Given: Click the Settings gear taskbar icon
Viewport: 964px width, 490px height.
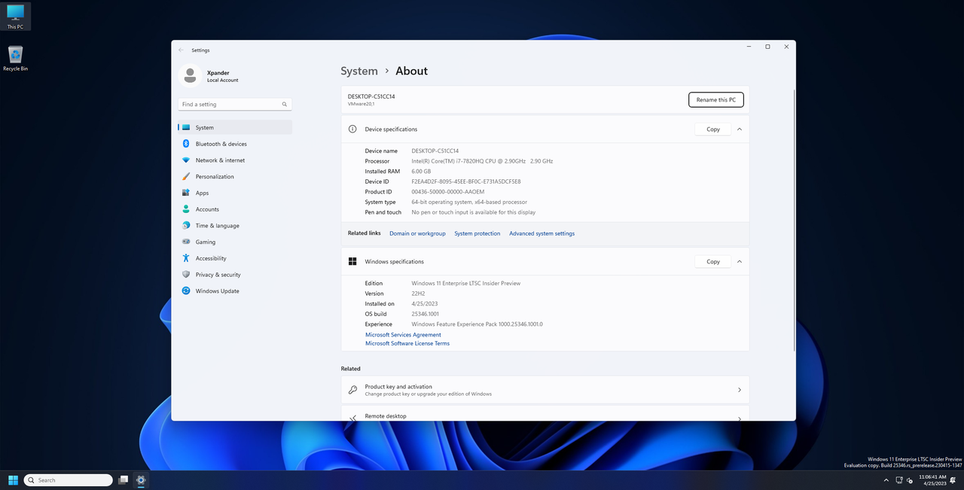Looking at the screenshot, I should pyautogui.click(x=141, y=479).
